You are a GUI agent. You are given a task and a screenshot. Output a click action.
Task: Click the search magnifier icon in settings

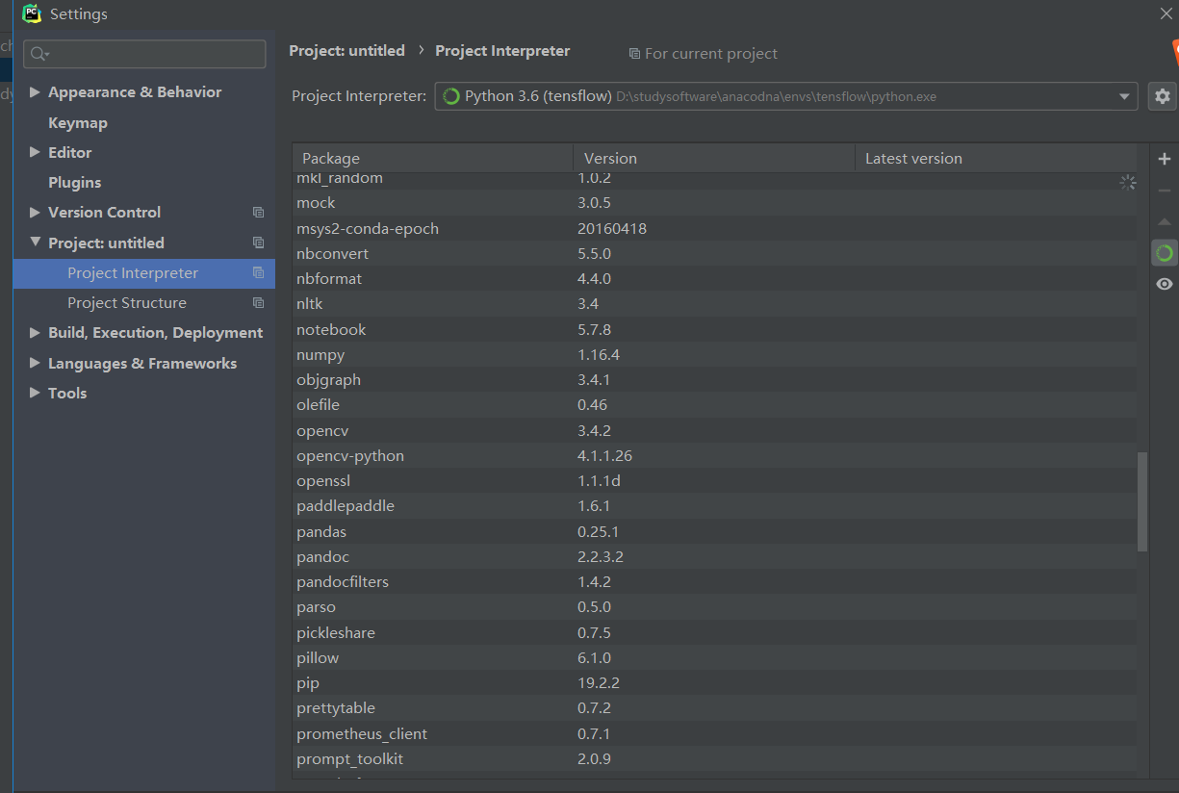click(38, 54)
